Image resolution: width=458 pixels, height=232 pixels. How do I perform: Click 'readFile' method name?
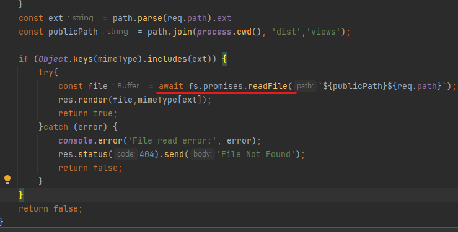[268, 86]
